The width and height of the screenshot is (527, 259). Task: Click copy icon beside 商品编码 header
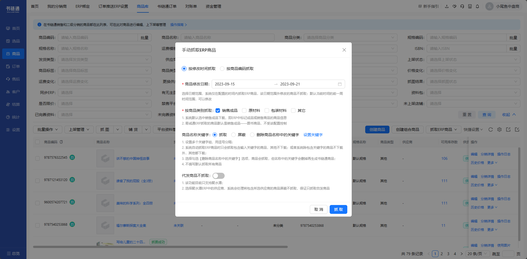click(61, 142)
